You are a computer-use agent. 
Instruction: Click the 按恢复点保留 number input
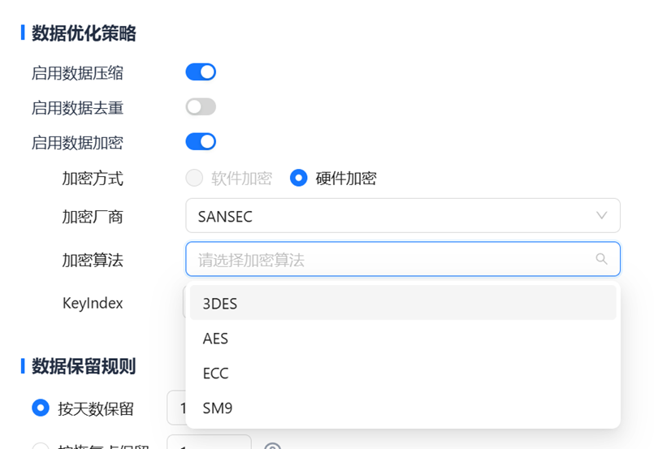coord(208,445)
